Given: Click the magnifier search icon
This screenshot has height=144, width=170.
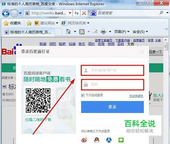Looking at the screenshot, I should 161,13.
